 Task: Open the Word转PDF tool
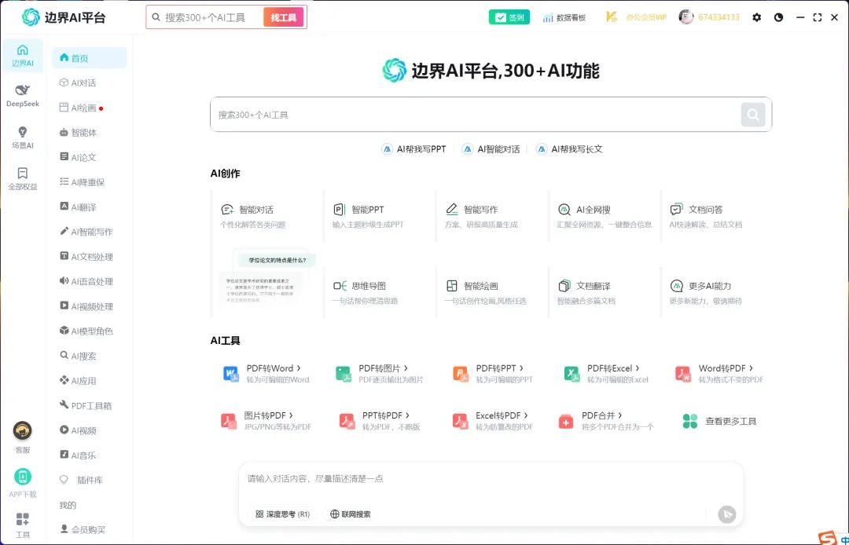point(719,374)
